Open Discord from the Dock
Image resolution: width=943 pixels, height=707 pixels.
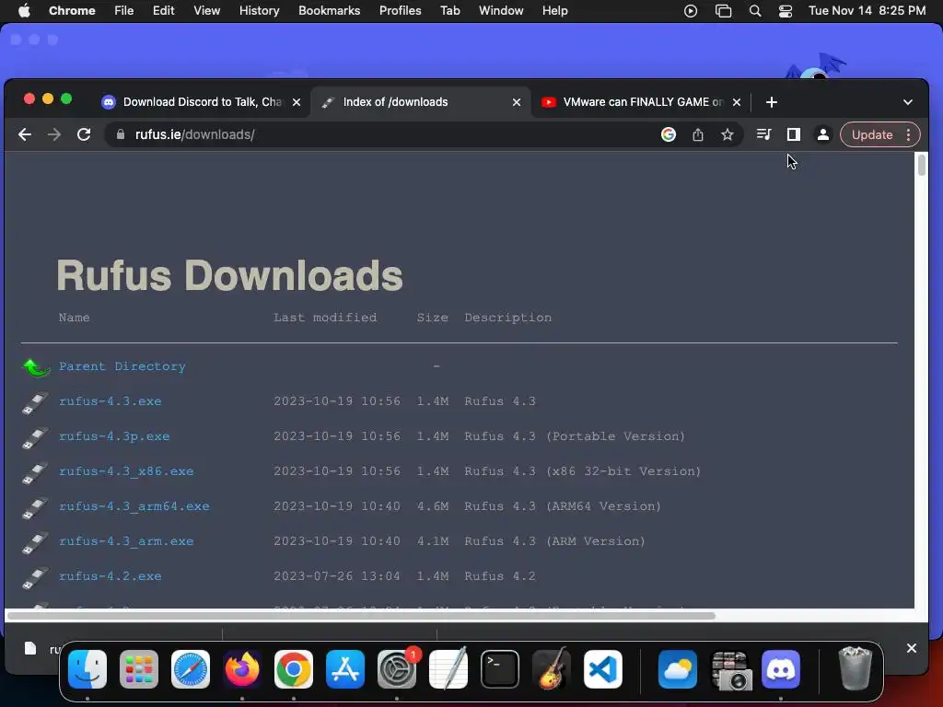(x=781, y=669)
